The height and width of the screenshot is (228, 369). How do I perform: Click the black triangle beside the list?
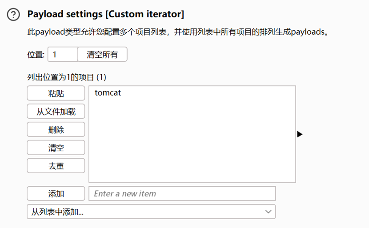click(x=300, y=134)
